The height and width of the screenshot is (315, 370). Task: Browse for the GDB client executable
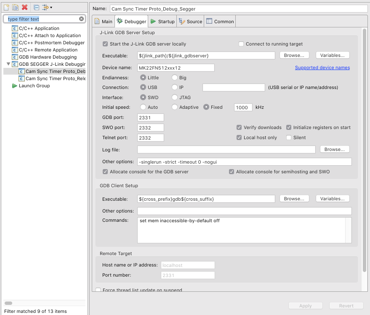point(294,199)
